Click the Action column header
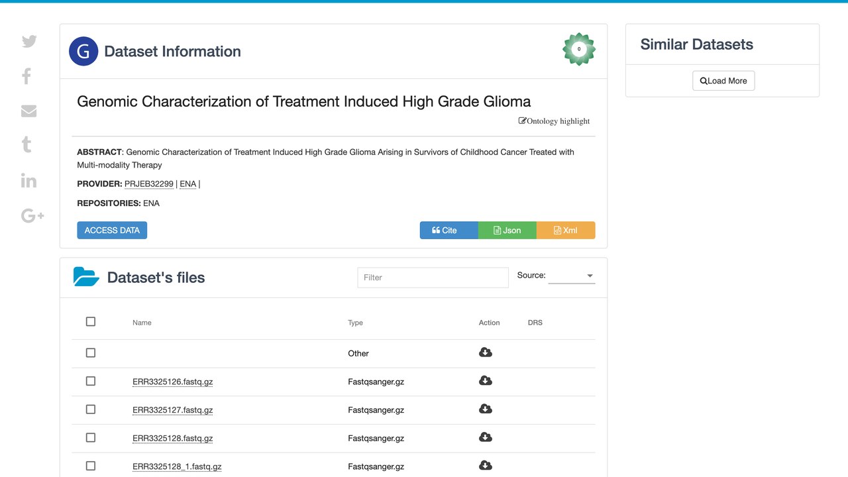This screenshot has height=477, width=848. coord(489,323)
